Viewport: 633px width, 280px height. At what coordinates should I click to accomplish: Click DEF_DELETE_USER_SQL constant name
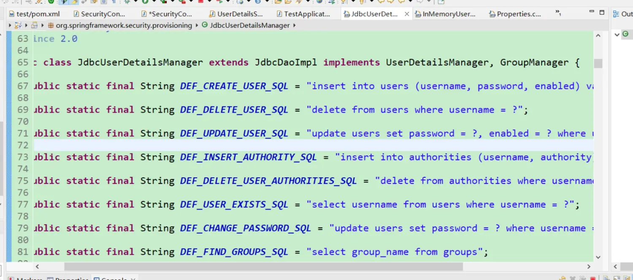click(x=234, y=110)
